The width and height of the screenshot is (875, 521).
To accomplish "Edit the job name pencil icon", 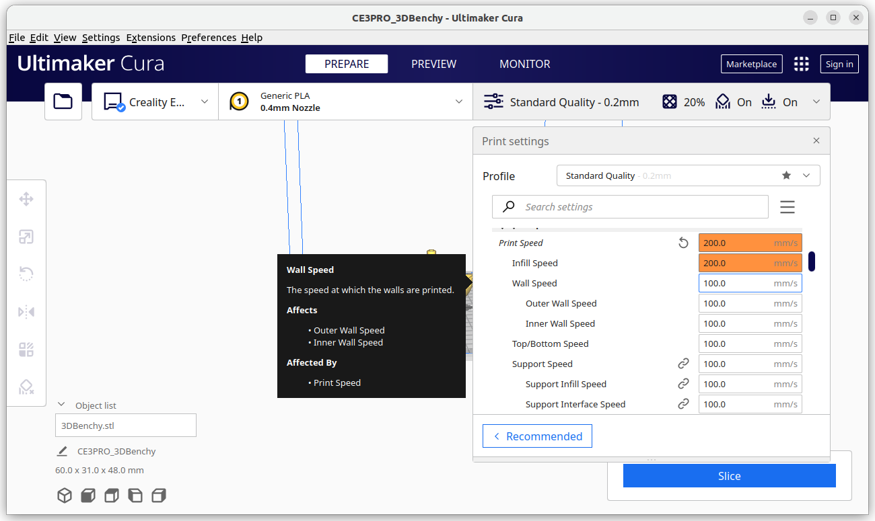I will [62, 451].
